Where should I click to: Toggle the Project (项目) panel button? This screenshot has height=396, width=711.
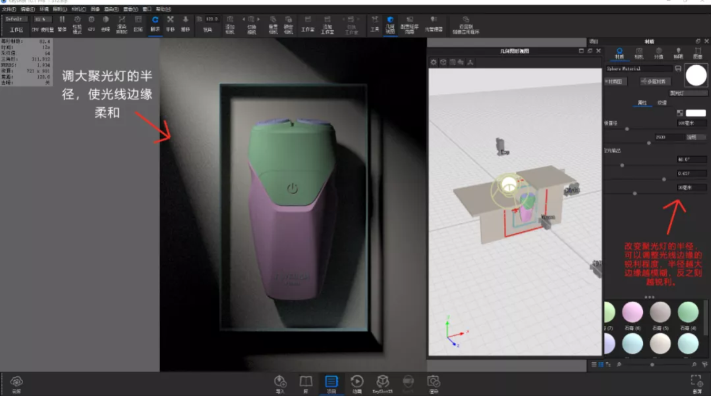click(x=331, y=384)
